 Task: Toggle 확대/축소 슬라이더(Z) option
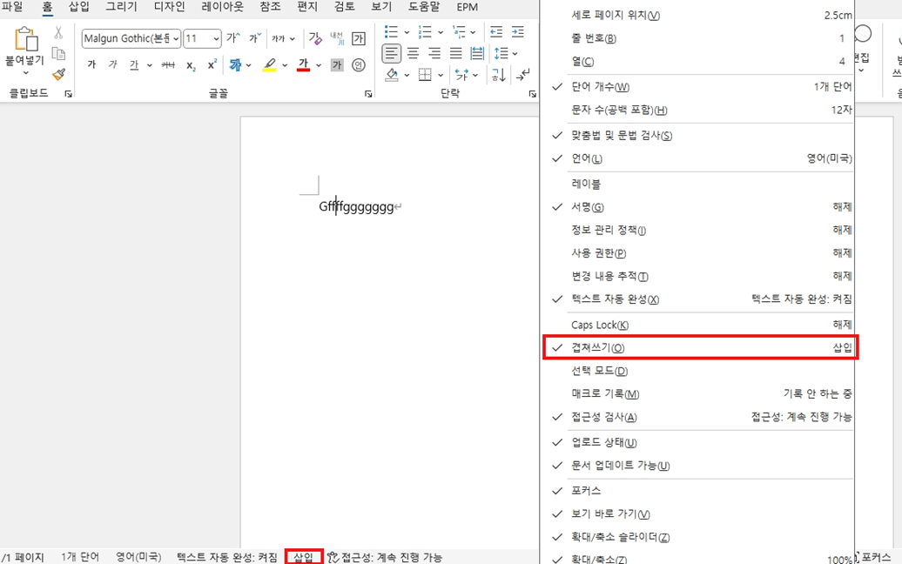(x=698, y=537)
